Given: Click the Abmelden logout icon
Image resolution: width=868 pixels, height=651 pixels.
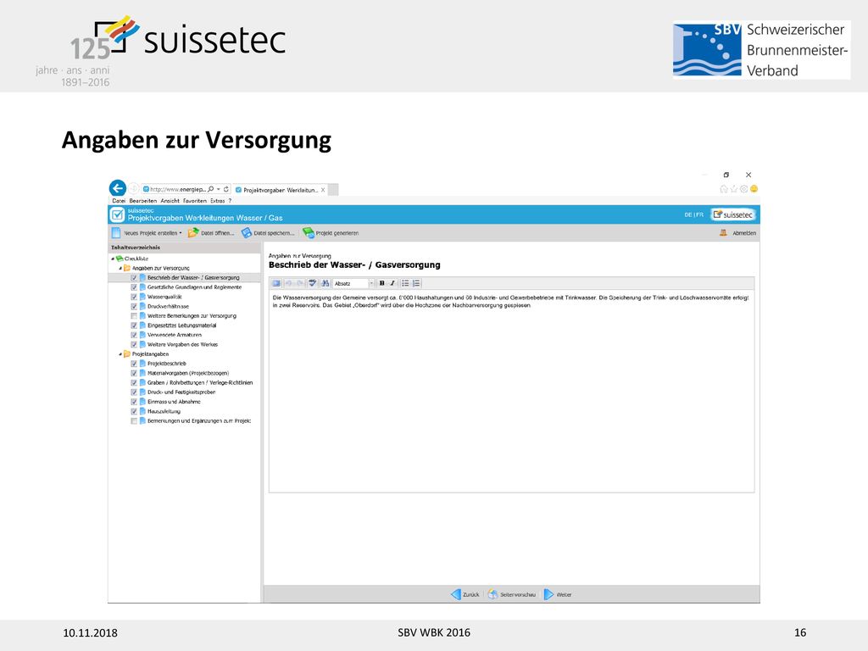Looking at the screenshot, I should [723, 233].
